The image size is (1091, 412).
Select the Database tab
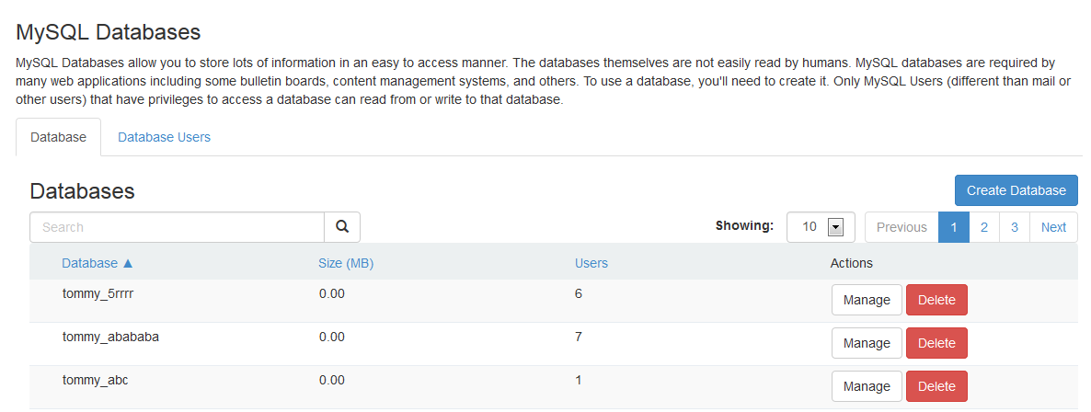pos(59,137)
